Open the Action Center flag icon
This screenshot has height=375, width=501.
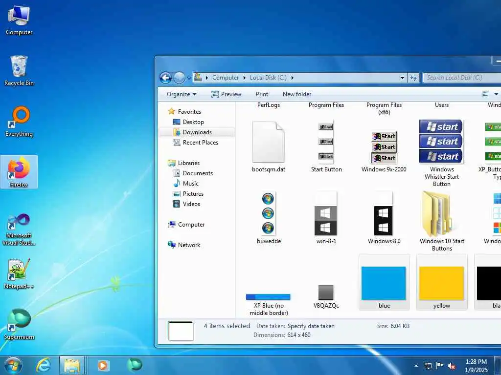coord(440,366)
